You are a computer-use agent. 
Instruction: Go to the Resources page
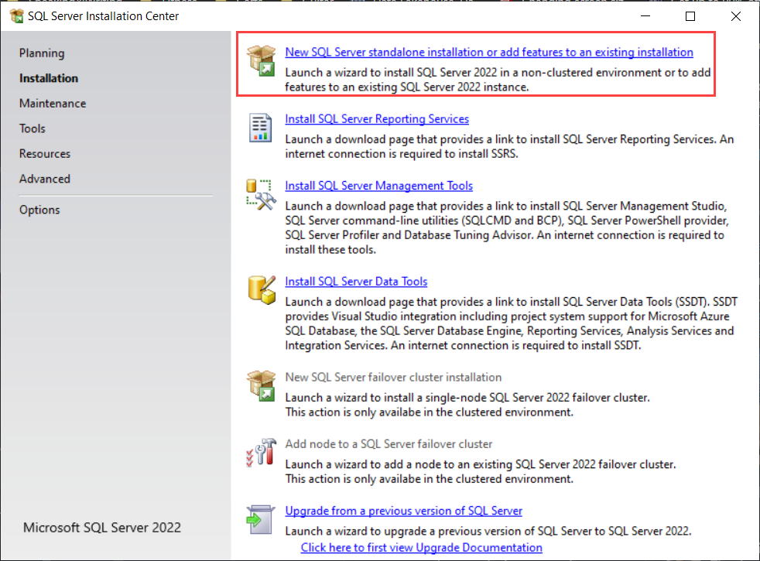tap(45, 153)
